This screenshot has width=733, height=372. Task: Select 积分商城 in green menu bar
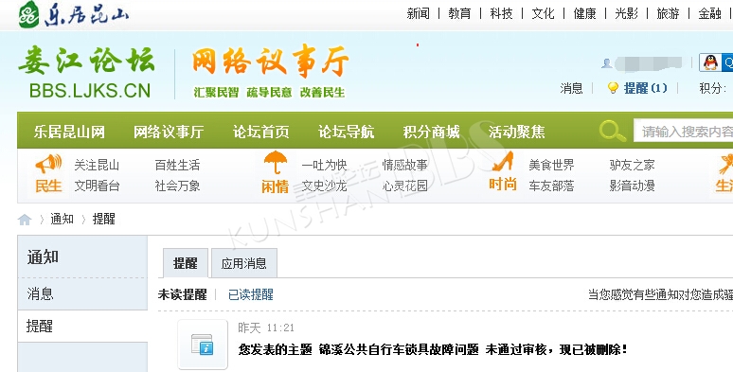click(x=432, y=132)
